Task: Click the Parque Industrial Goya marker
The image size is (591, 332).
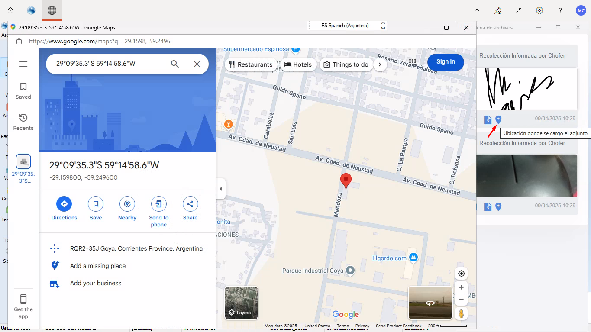Action: [351, 271]
